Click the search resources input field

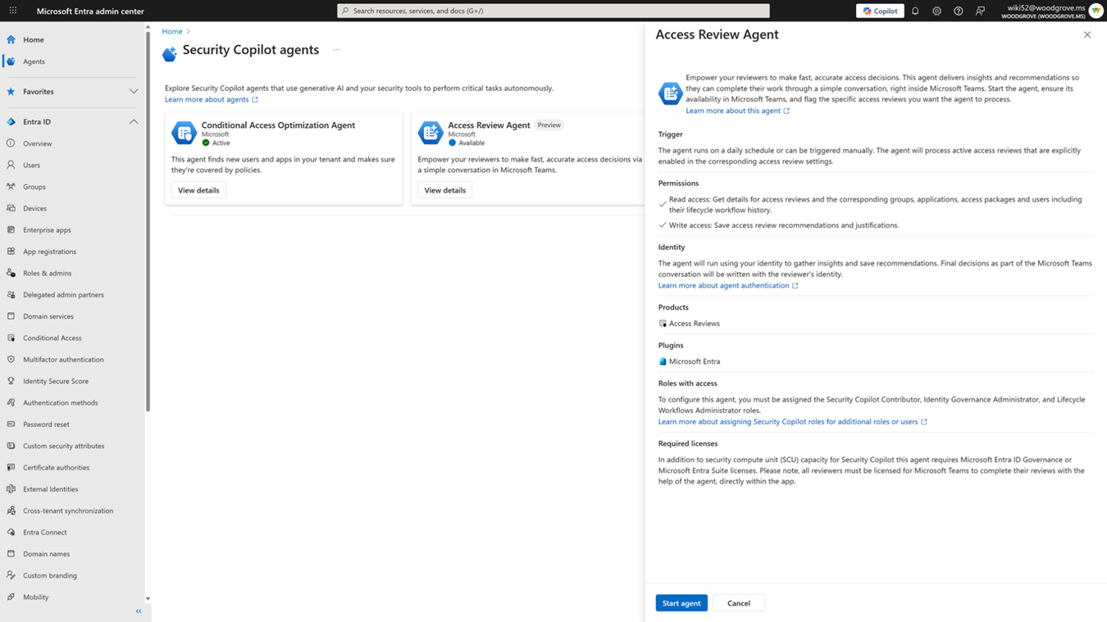click(x=553, y=11)
